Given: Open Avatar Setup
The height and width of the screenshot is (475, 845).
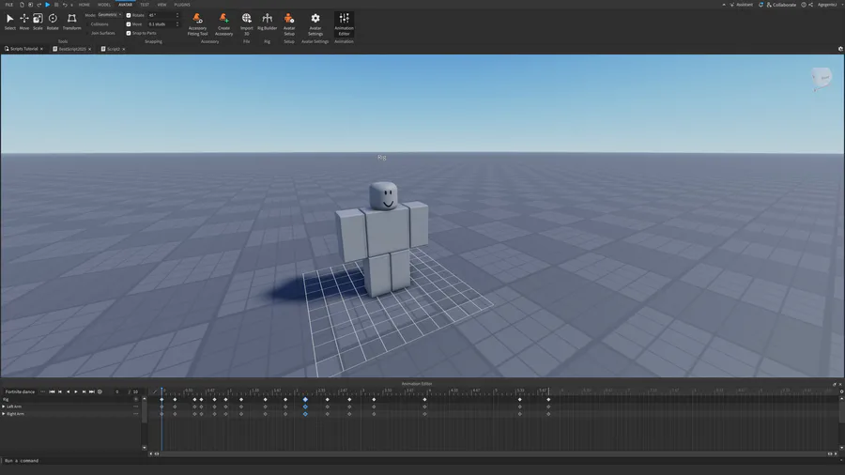Looking at the screenshot, I should coord(289,24).
